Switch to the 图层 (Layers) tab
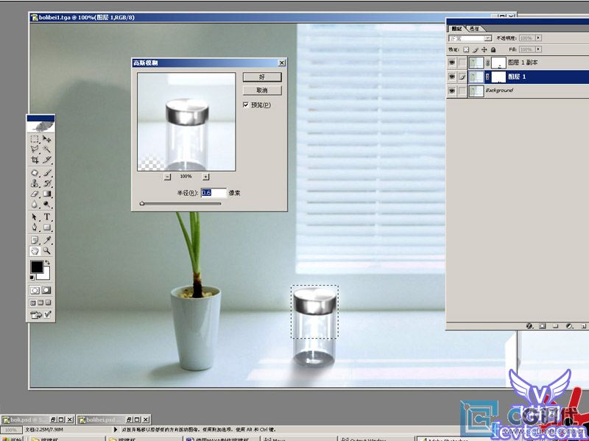This screenshot has width=589, height=441. pyautogui.click(x=457, y=29)
